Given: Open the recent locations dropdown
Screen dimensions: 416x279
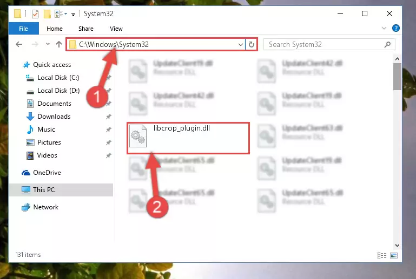Looking at the screenshot, I should point(48,44).
